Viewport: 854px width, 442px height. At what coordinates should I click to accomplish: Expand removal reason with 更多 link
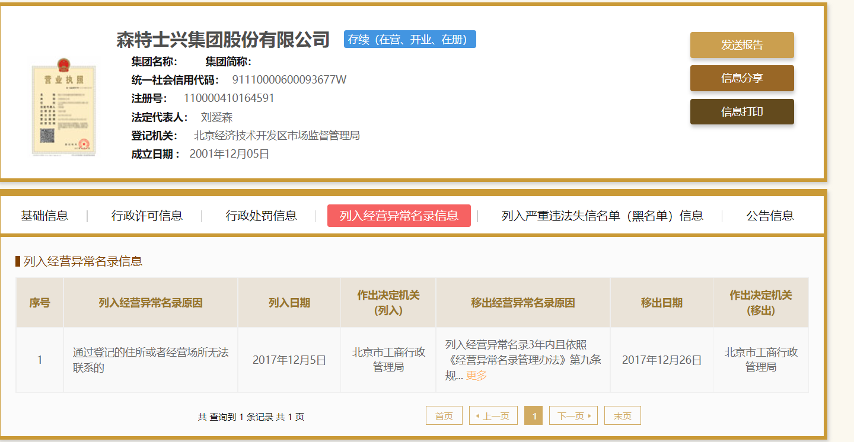tap(476, 376)
